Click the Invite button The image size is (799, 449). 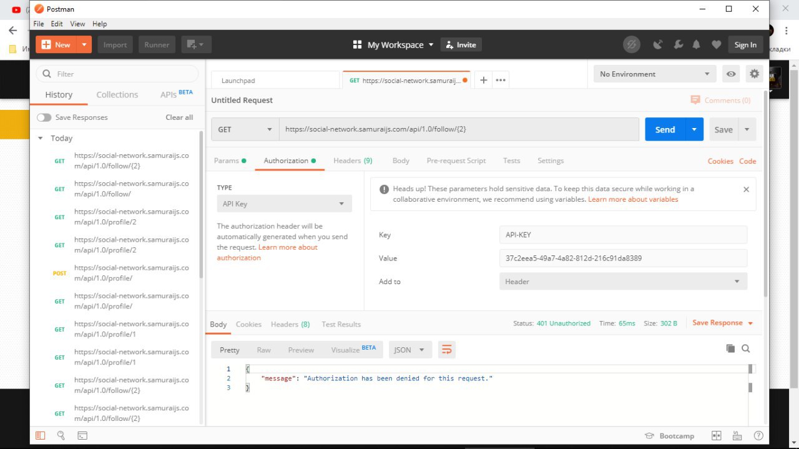pos(461,44)
